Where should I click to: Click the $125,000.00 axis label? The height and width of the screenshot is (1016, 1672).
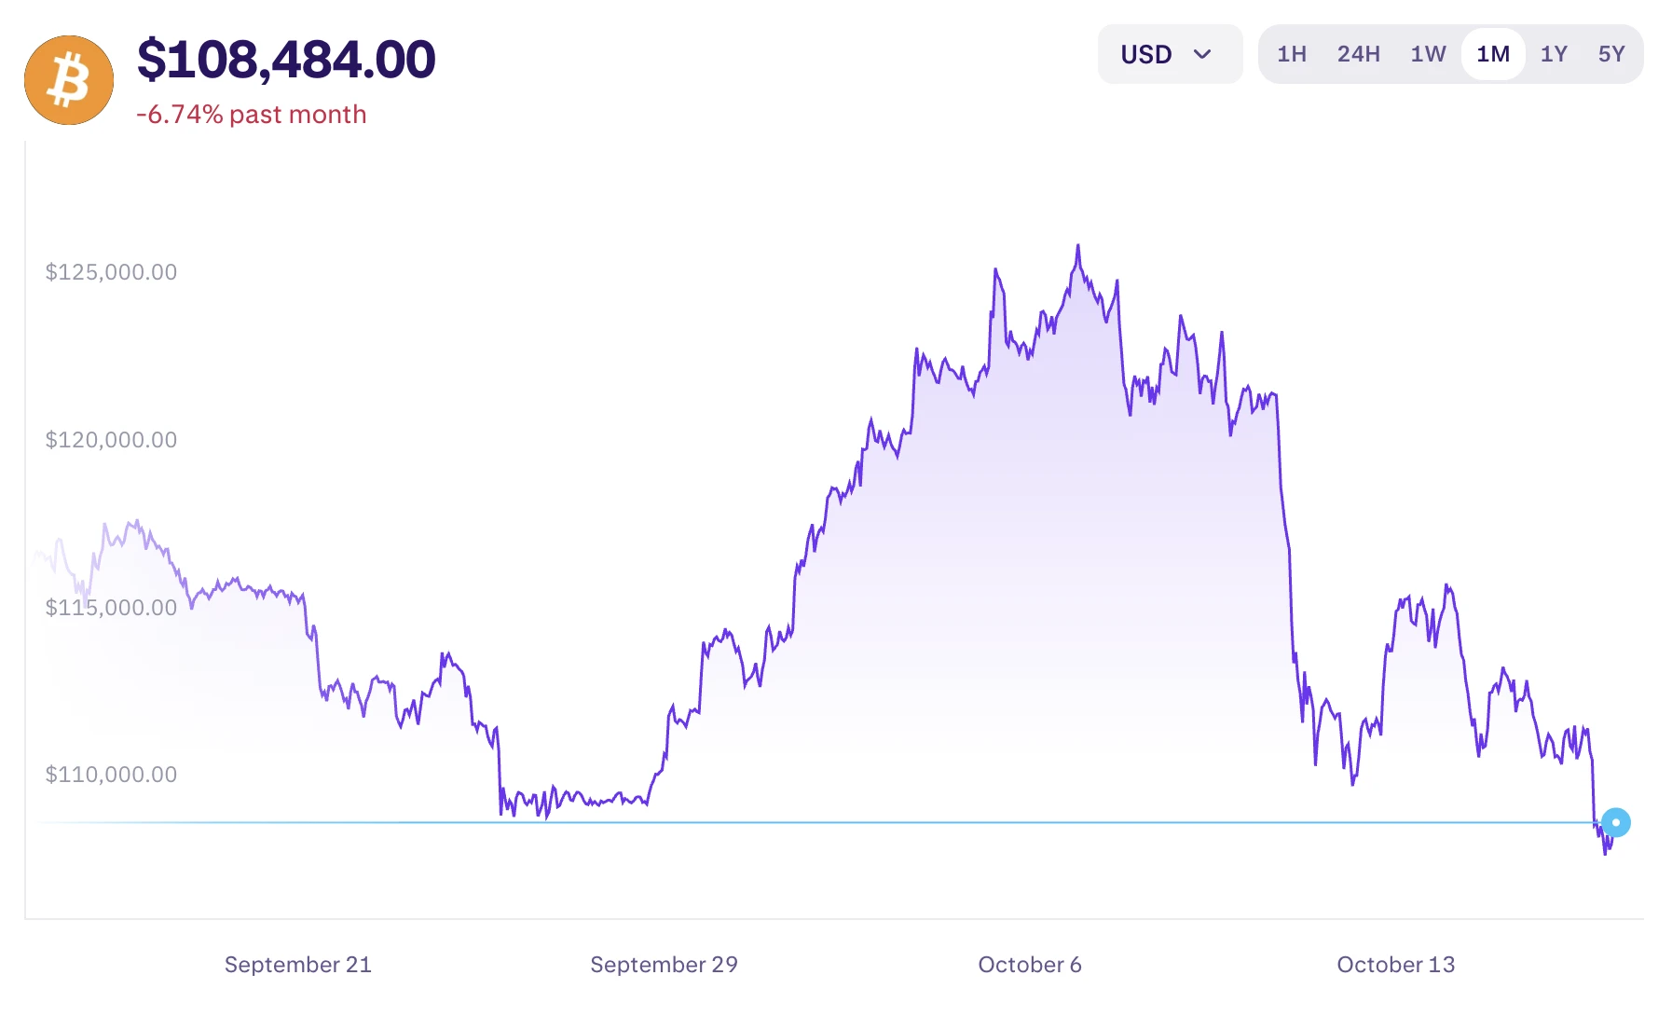111,272
